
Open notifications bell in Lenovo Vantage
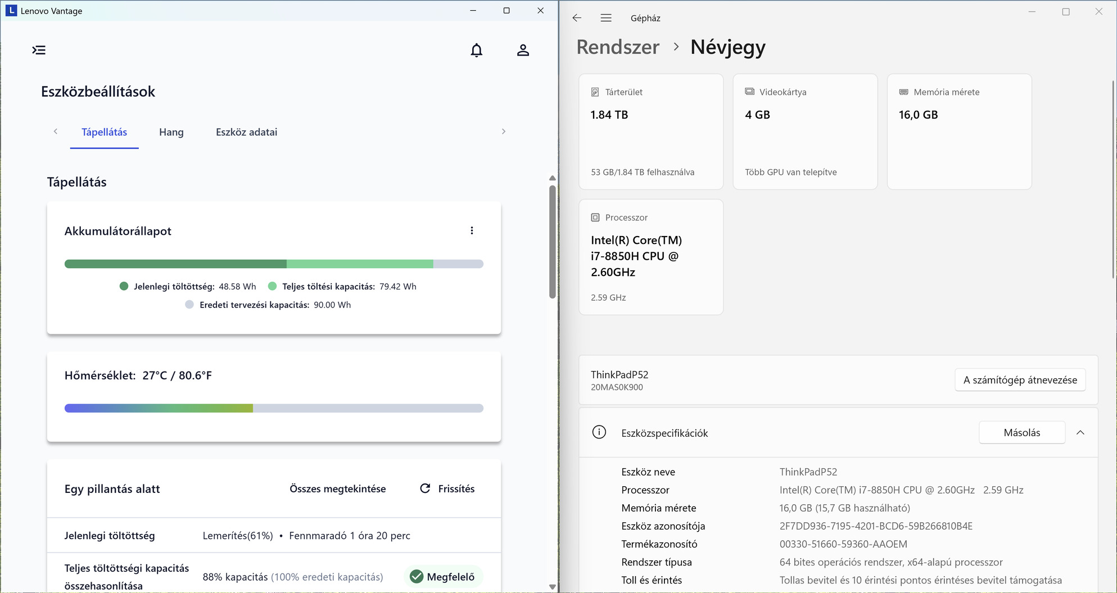476,51
